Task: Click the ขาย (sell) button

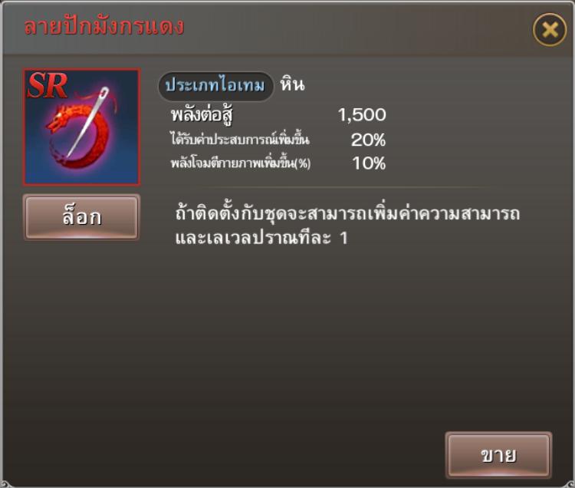Action: tap(498, 455)
